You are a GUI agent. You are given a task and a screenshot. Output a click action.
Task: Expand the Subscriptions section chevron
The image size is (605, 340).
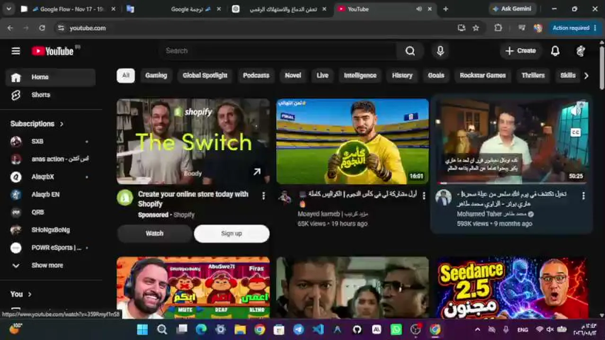coord(62,124)
